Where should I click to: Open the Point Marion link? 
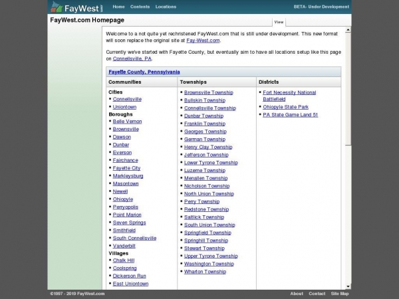127,215
